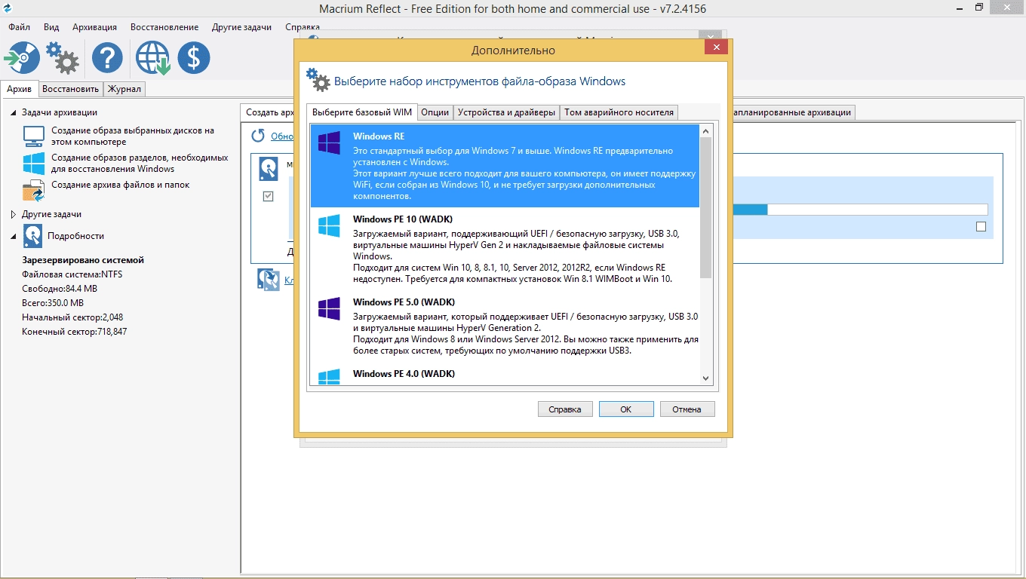Click the gears icon in dialog header
The height and width of the screenshot is (579, 1026).
point(318,80)
